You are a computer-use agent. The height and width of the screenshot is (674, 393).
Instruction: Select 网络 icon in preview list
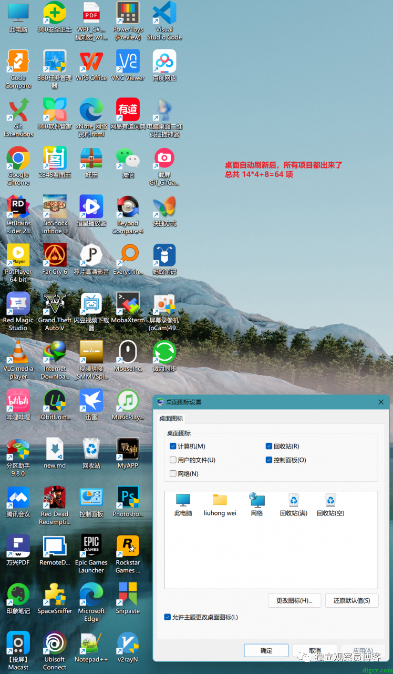click(257, 505)
